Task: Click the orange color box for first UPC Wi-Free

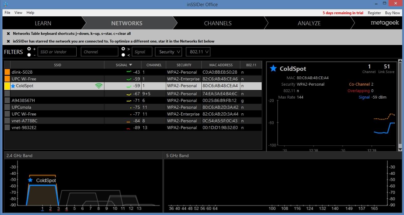Action: tap(7, 79)
